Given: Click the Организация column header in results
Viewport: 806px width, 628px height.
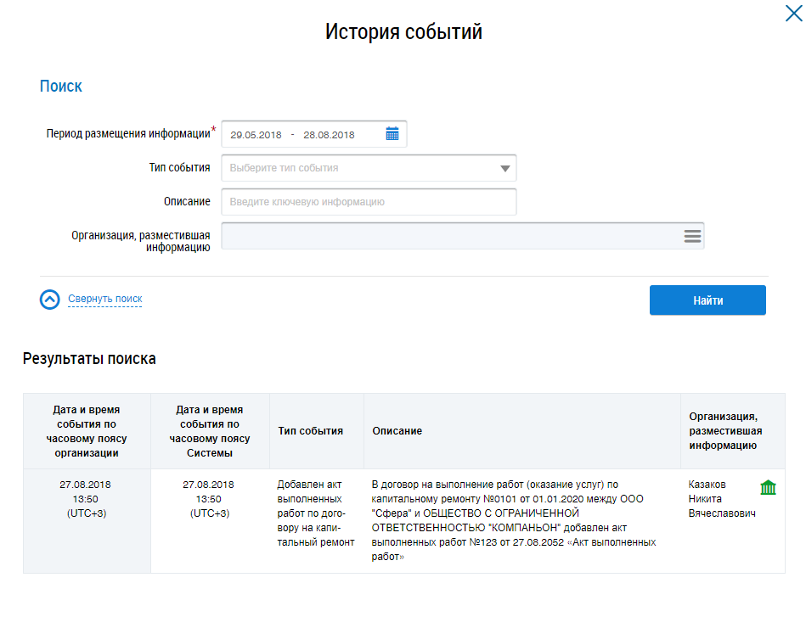Looking at the screenshot, I should (x=723, y=431).
